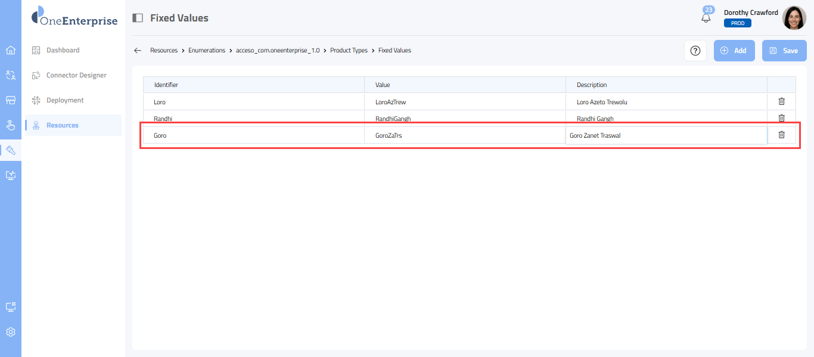
Task: Open settings gear icon in left rail
Action: tap(10, 332)
